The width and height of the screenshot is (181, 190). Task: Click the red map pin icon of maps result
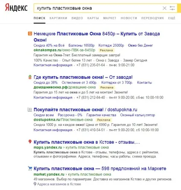30,142
